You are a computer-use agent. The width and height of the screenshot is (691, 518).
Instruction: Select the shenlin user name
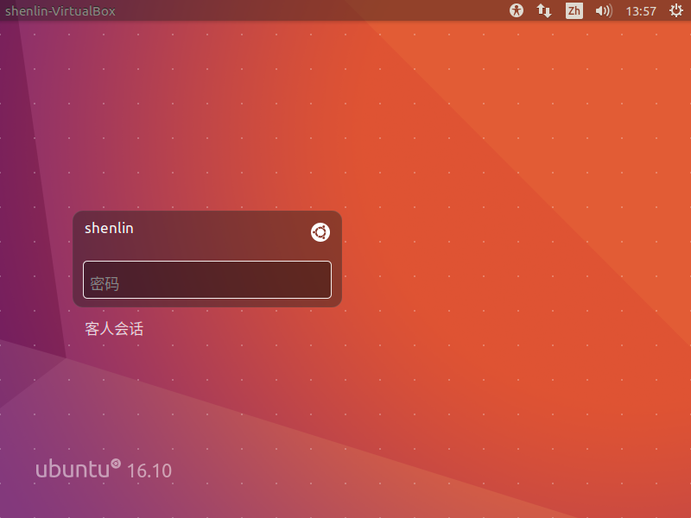click(x=109, y=228)
